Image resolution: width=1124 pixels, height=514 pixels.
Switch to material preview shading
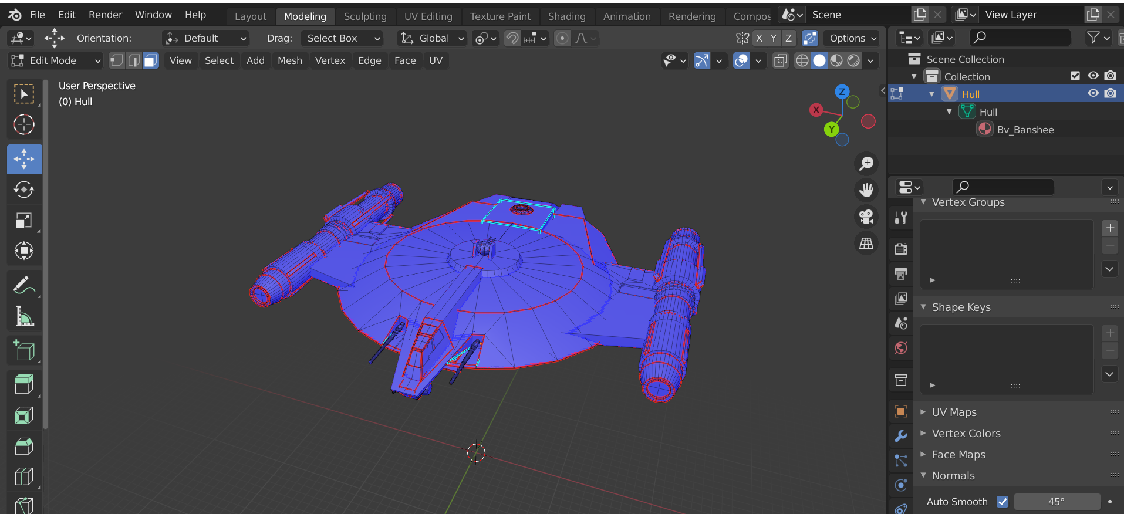[x=836, y=60]
